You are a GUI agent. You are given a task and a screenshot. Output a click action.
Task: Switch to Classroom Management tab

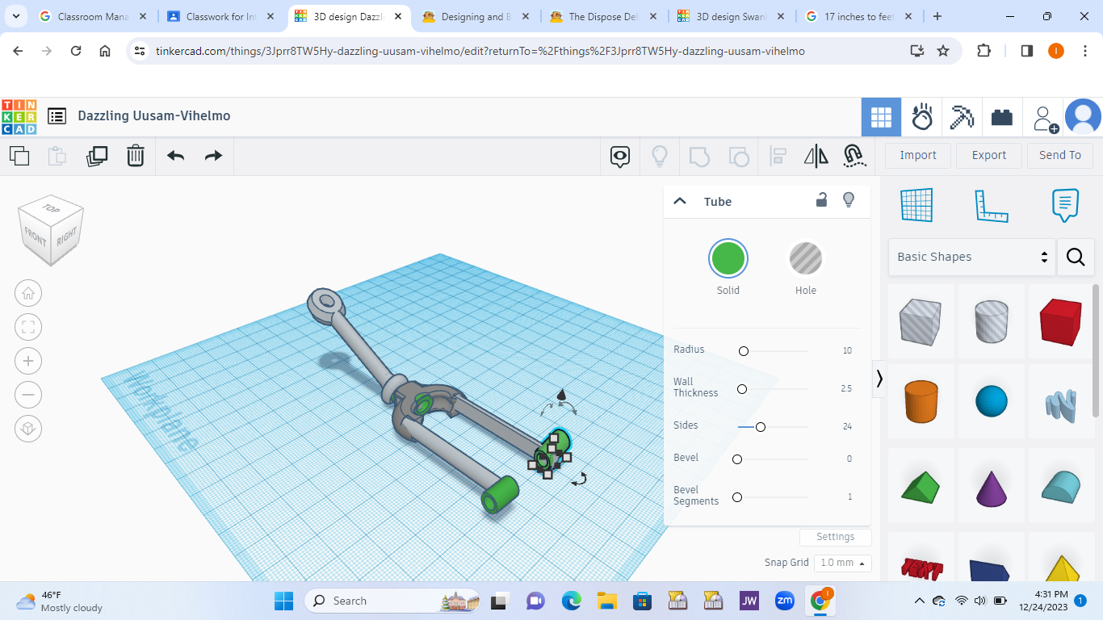(94, 16)
